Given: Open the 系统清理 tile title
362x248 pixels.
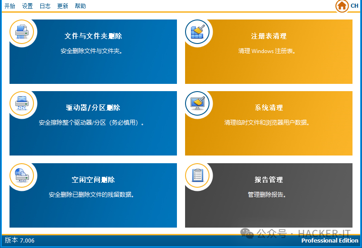Looking at the screenshot, I should click(269, 107).
